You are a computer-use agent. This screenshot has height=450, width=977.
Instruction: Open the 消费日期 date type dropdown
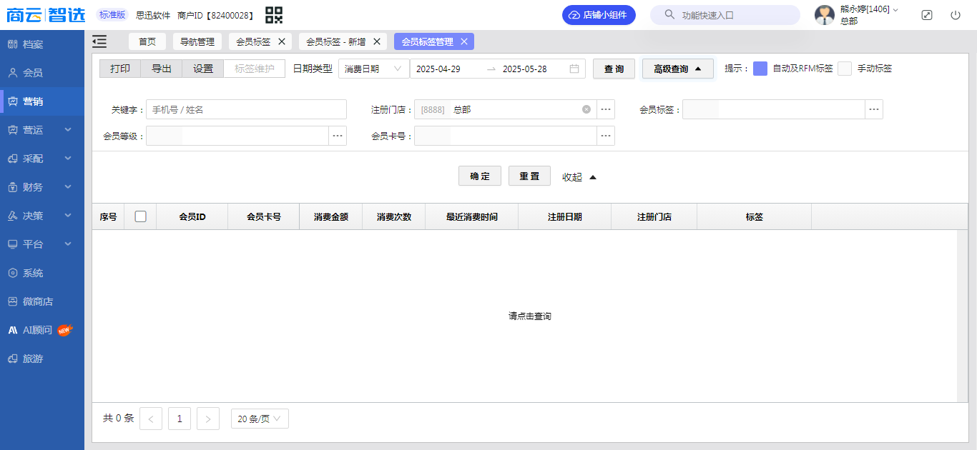(x=373, y=69)
